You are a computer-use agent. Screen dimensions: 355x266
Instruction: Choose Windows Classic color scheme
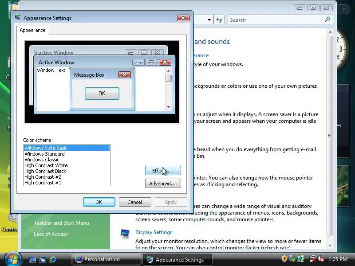(x=67, y=160)
